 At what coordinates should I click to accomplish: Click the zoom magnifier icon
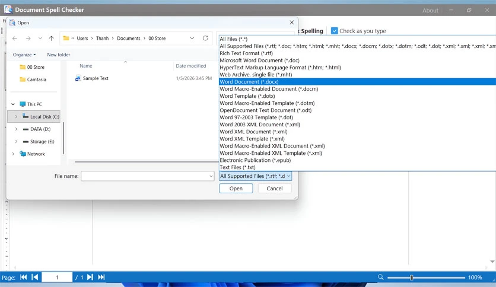pyautogui.click(x=380, y=277)
